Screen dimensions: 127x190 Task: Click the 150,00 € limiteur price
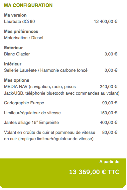109,113
